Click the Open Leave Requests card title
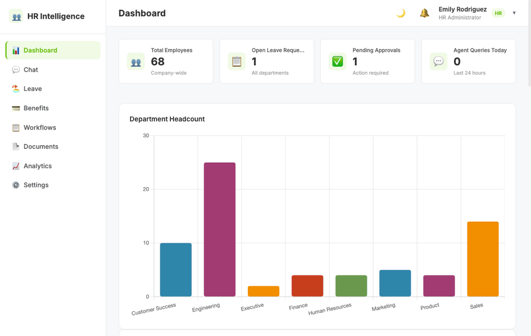Viewport: 531px width, 336px height. (278, 50)
